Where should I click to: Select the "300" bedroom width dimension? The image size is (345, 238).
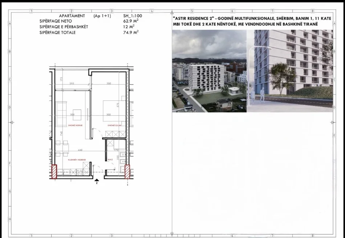coord(109,83)
